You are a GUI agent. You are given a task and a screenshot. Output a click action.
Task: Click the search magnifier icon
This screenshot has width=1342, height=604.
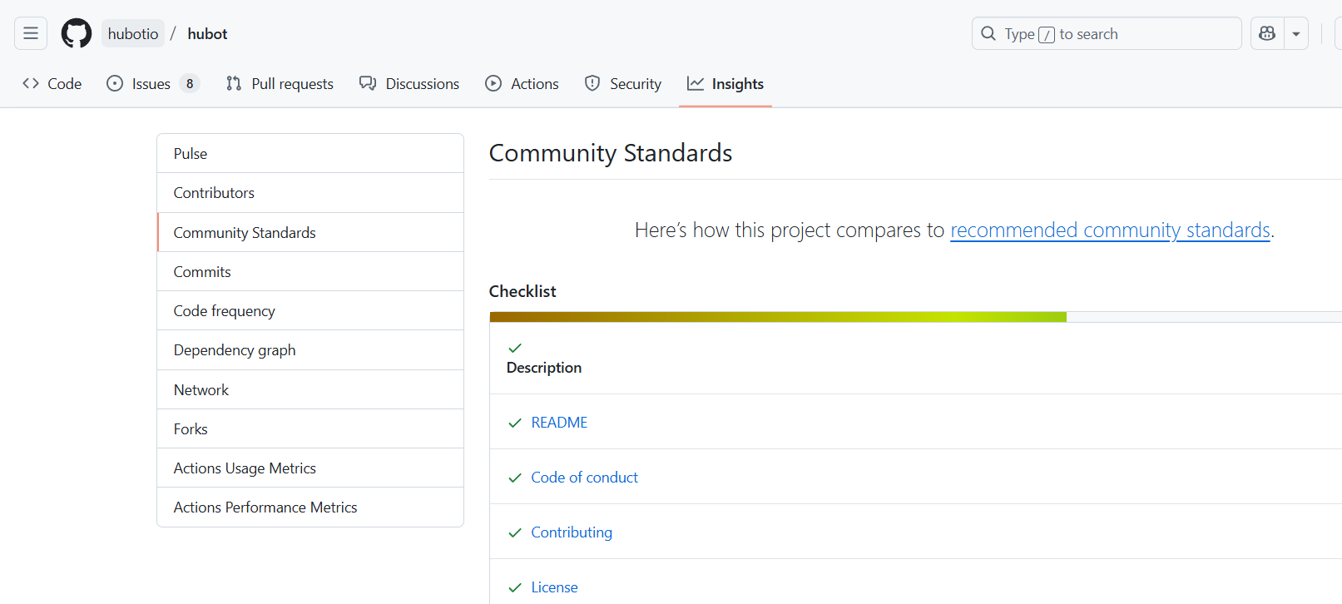988,33
